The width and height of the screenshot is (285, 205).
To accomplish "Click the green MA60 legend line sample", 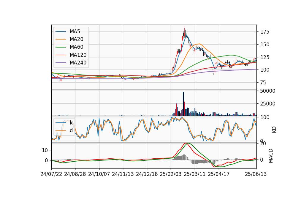I will point(61,47).
